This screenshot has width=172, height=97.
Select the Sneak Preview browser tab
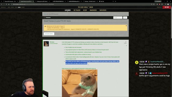pyautogui.click(x=26, y=1)
